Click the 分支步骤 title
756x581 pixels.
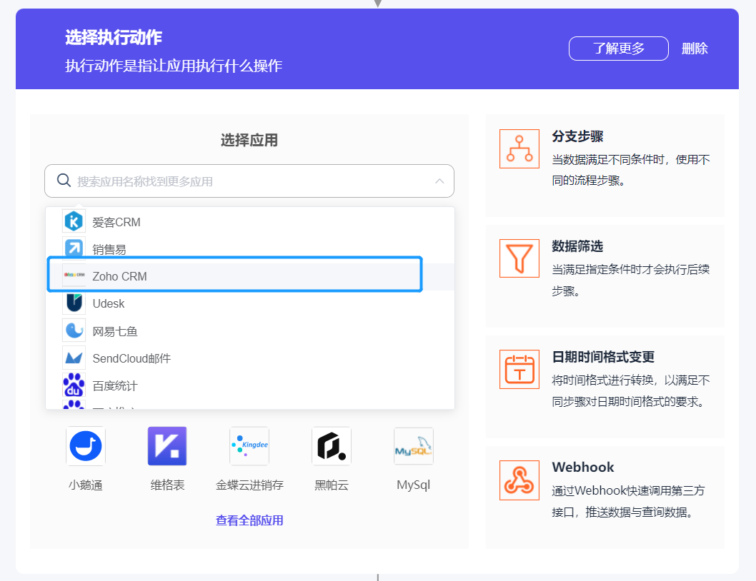(577, 136)
